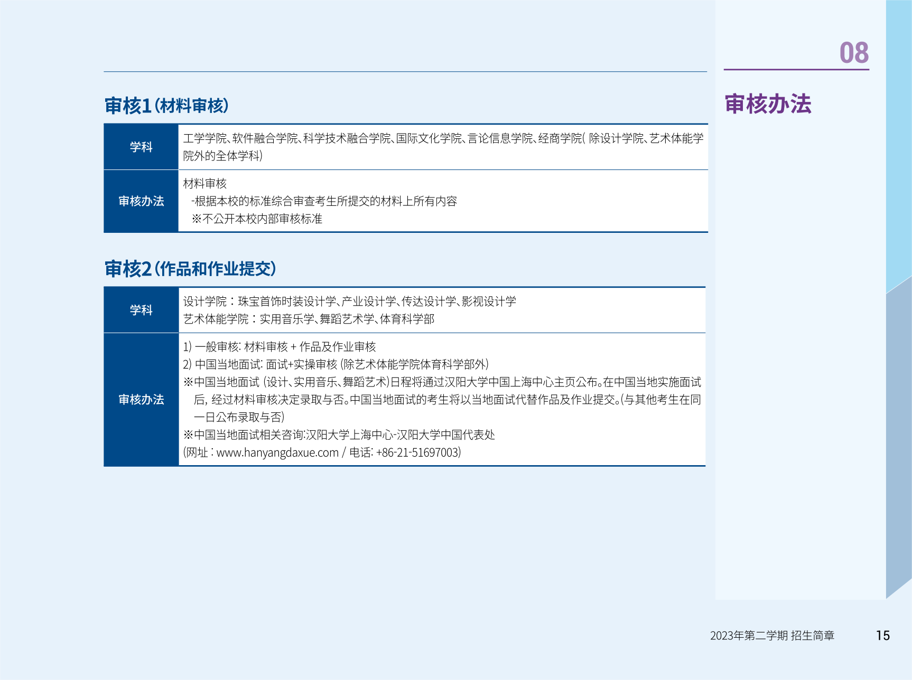Screen dimensions: 912x680
Task: Click the line starting 设计学院：珠宝首饰时装设计学
Action: pyautogui.click(x=350, y=301)
